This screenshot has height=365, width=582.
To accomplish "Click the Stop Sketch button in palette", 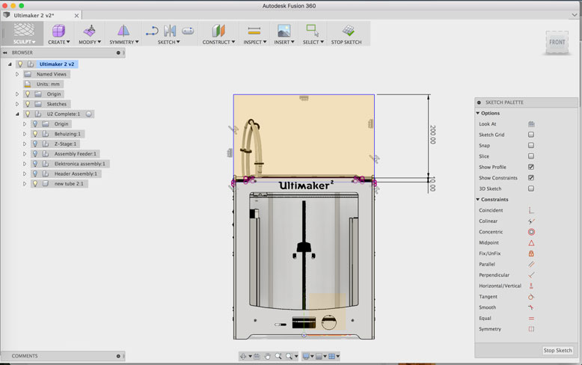I will coord(557,350).
